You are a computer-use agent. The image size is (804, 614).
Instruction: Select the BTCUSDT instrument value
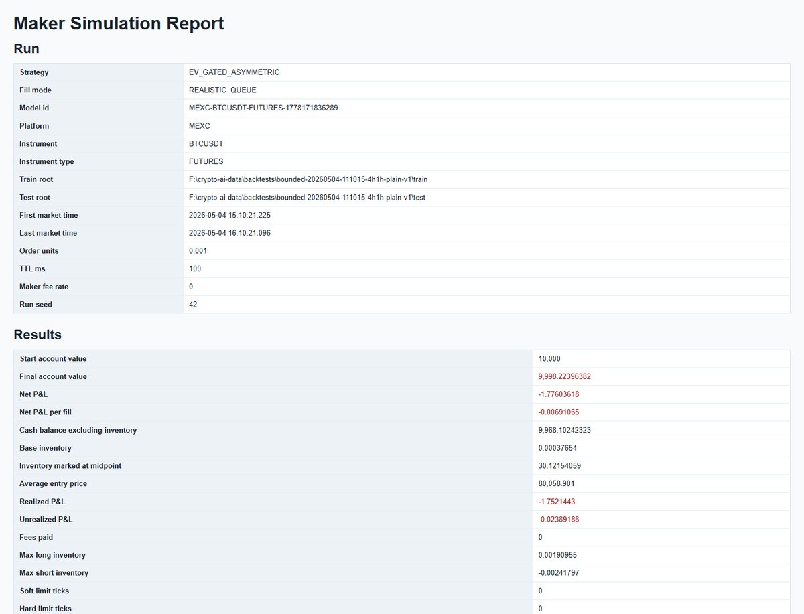pos(206,144)
